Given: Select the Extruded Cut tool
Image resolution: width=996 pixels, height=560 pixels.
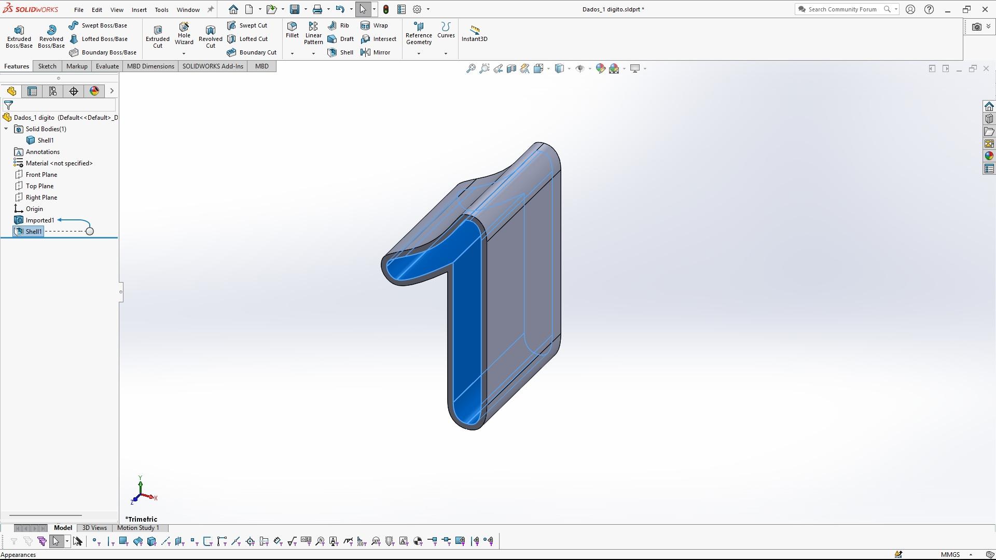Looking at the screenshot, I should click(x=158, y=36).
